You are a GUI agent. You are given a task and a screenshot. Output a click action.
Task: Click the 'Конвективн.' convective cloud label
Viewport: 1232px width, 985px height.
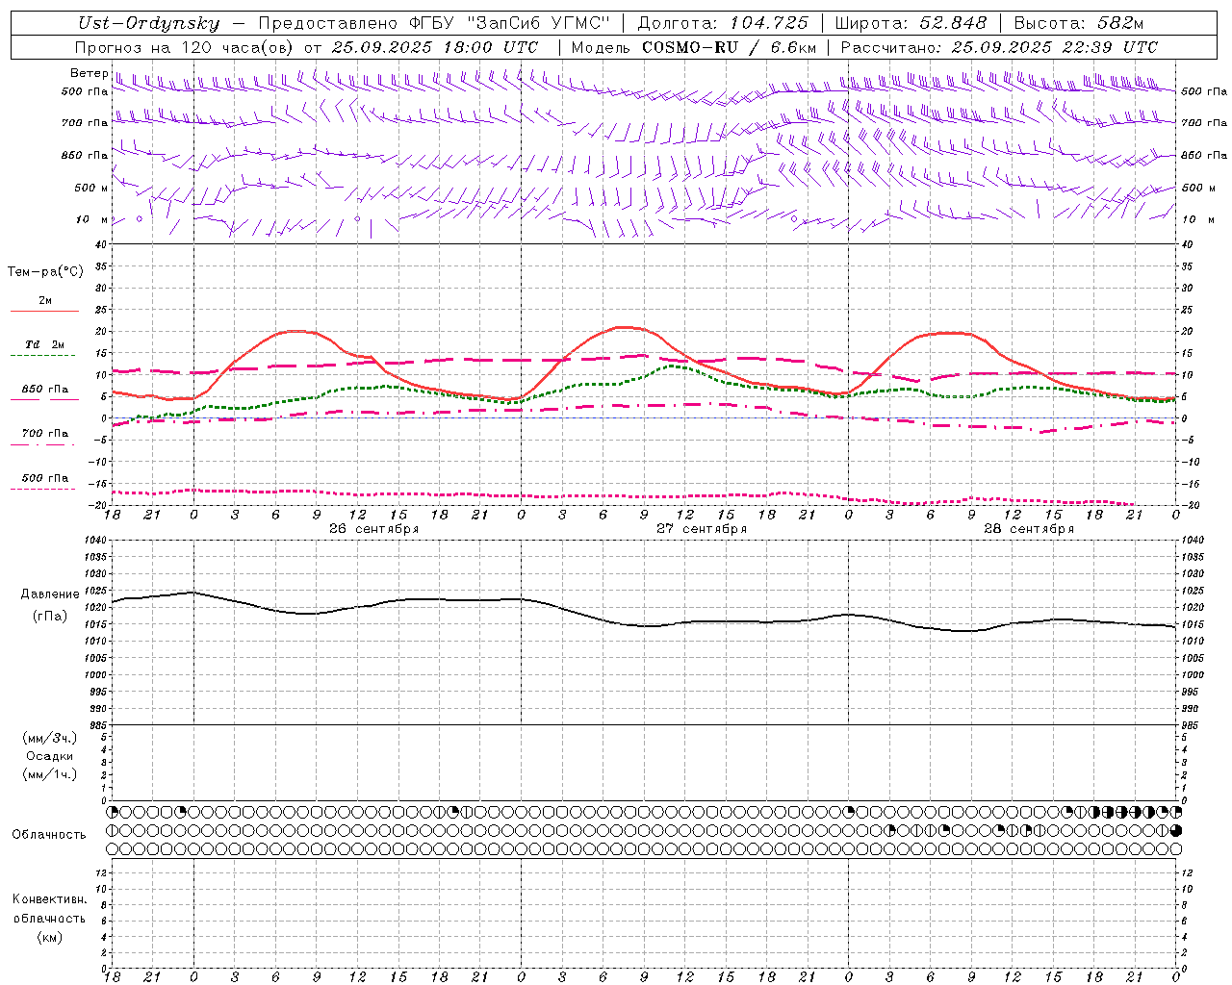click(49, 899)
